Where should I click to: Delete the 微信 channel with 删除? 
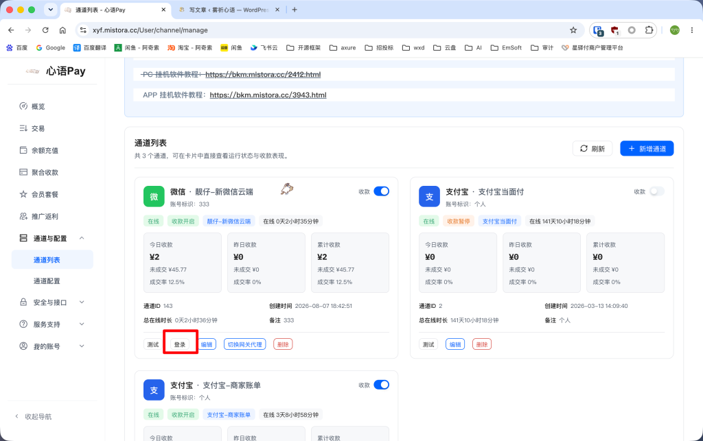tap(283, 344)
